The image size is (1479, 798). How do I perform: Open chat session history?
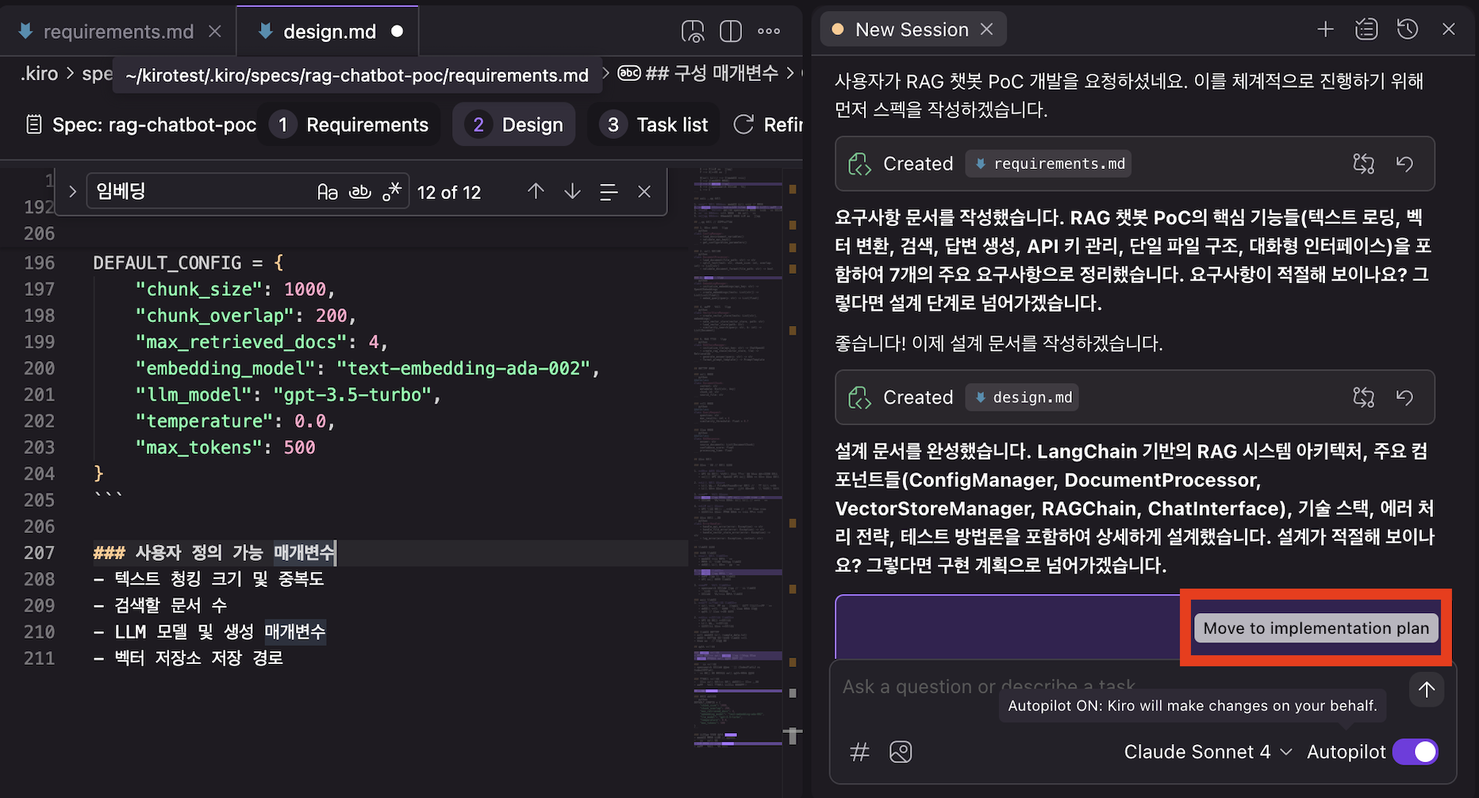click(x=1408, y=29)
